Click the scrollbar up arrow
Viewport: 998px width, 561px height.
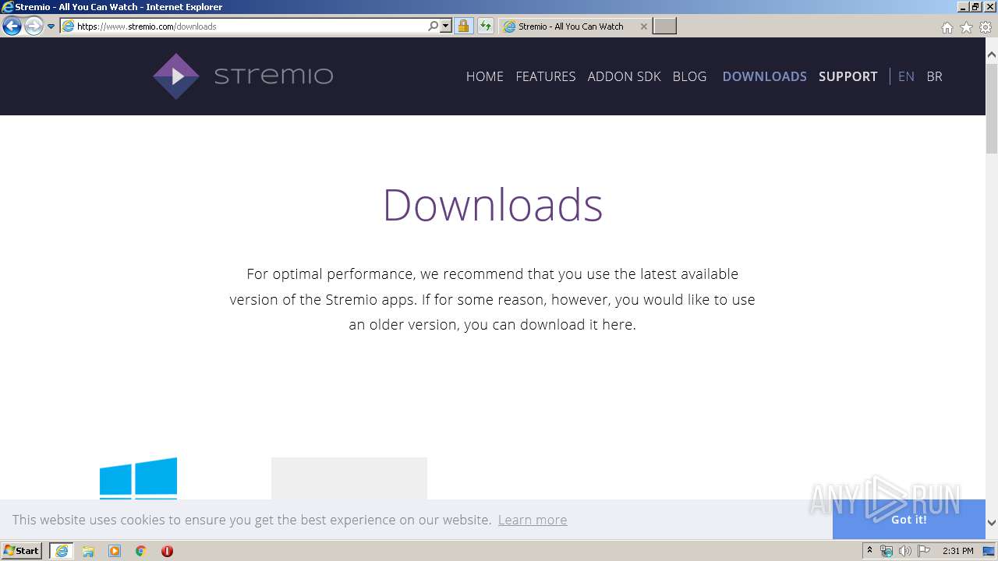point(992,55)
